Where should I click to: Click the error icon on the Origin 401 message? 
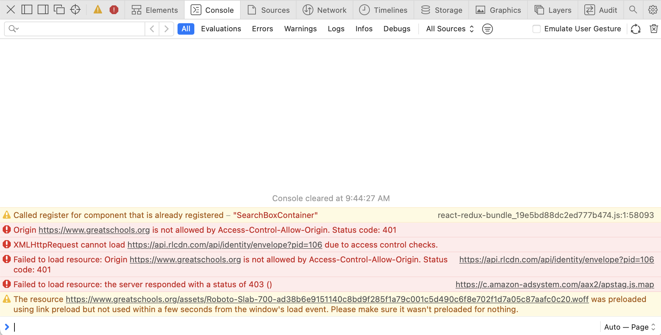(x=7, y=230)
